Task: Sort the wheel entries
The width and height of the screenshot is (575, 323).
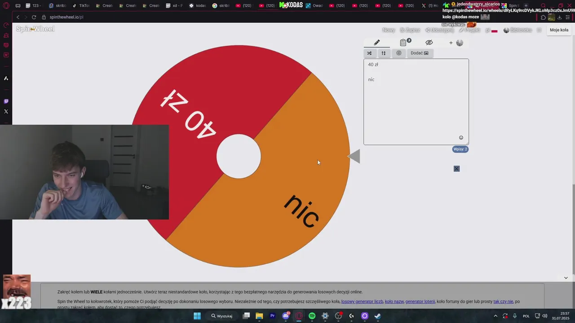Action: [384, 53]
